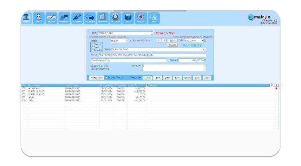Open the Date picker dropdown arrow

(x=202, y=41)
